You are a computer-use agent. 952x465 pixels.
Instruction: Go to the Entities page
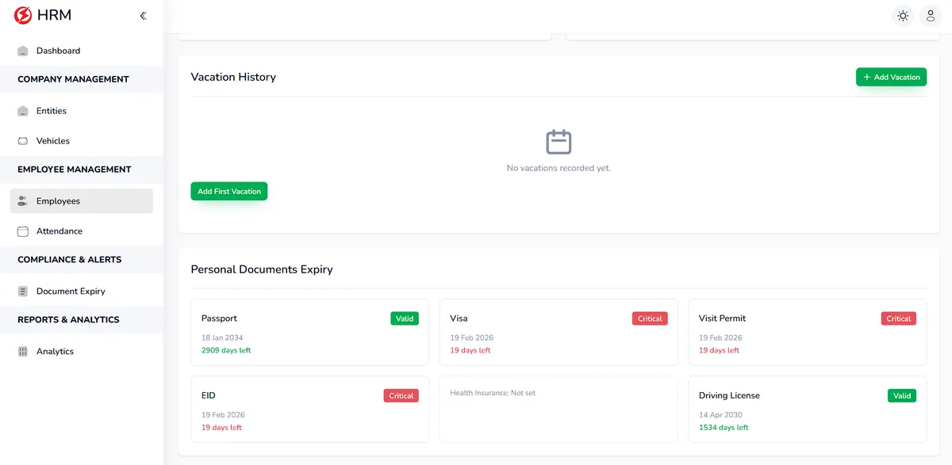click(x=82, y=111)
